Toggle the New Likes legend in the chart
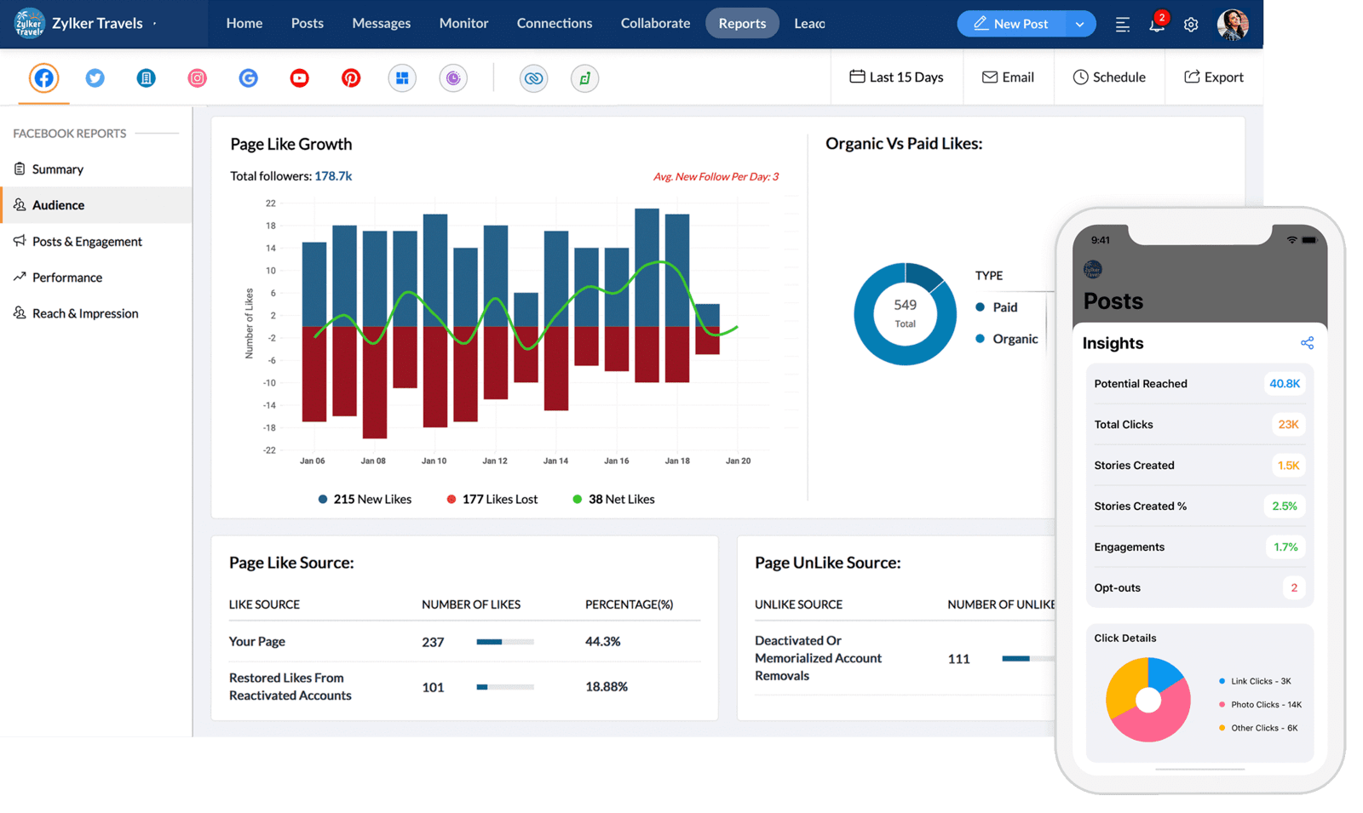 pyautogui.click(x=365, y=499)
